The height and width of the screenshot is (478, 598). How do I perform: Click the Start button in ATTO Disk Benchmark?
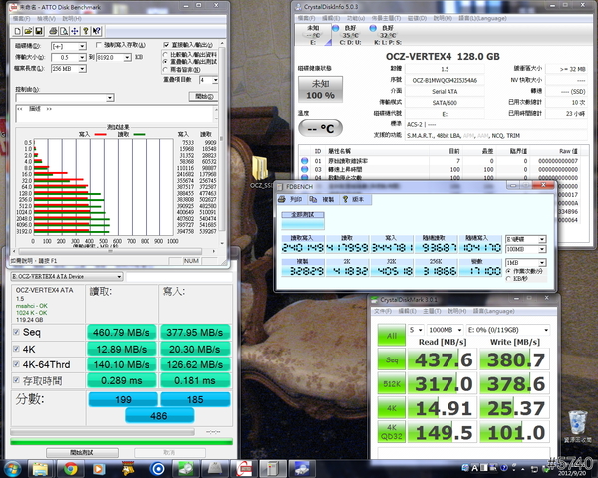tap(201, 97)
